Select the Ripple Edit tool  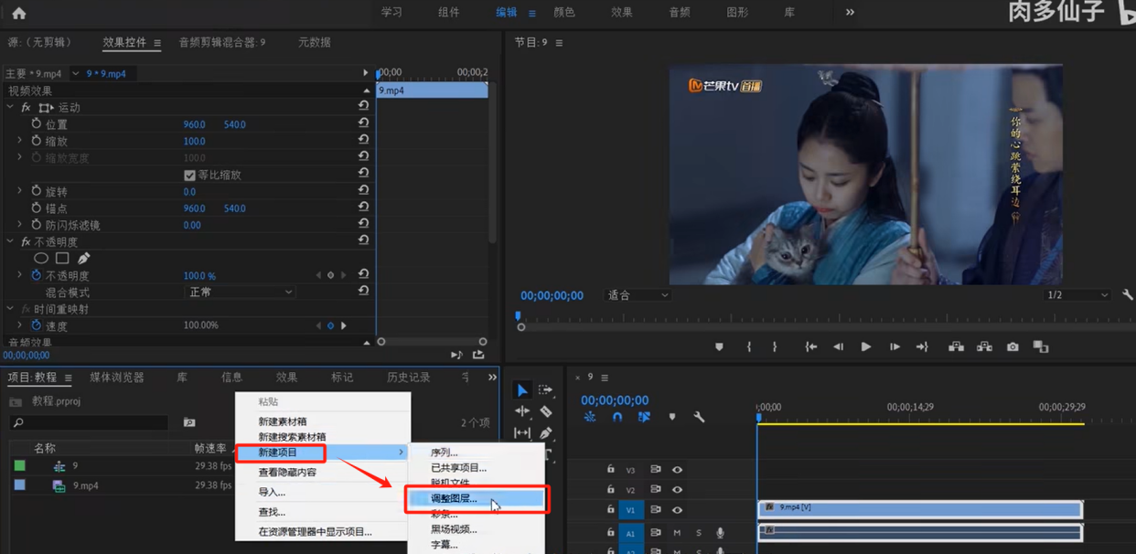click(x=522, y=411)
